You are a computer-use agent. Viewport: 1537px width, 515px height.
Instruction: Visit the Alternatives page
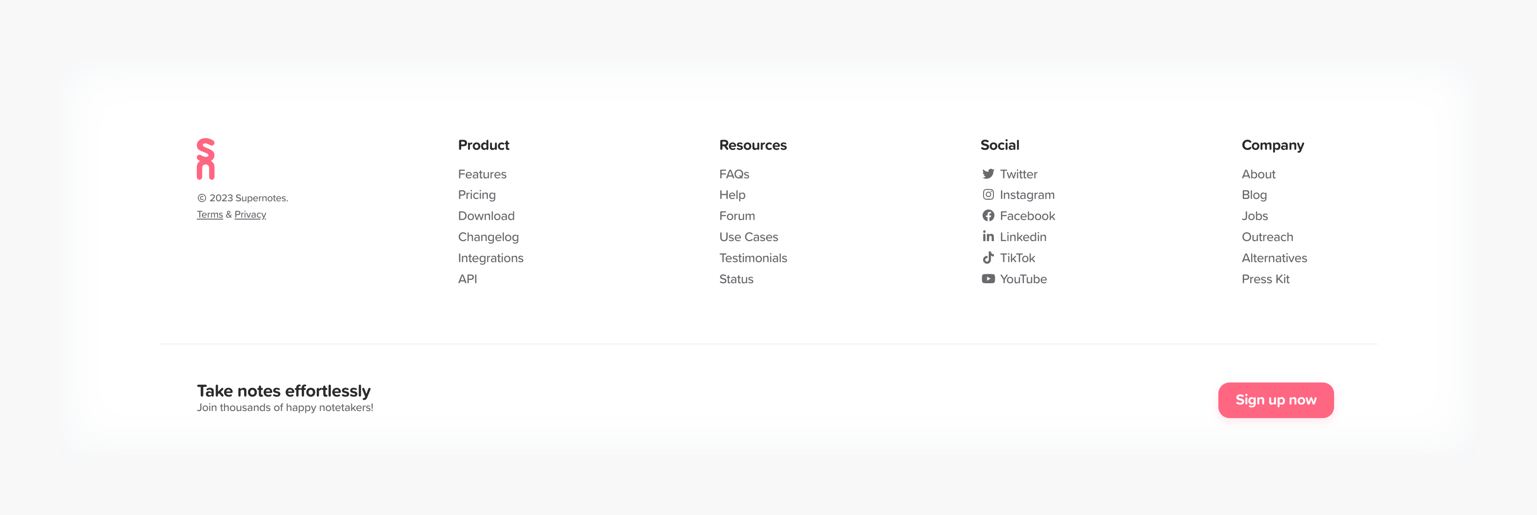click(x=1274, y=258)
